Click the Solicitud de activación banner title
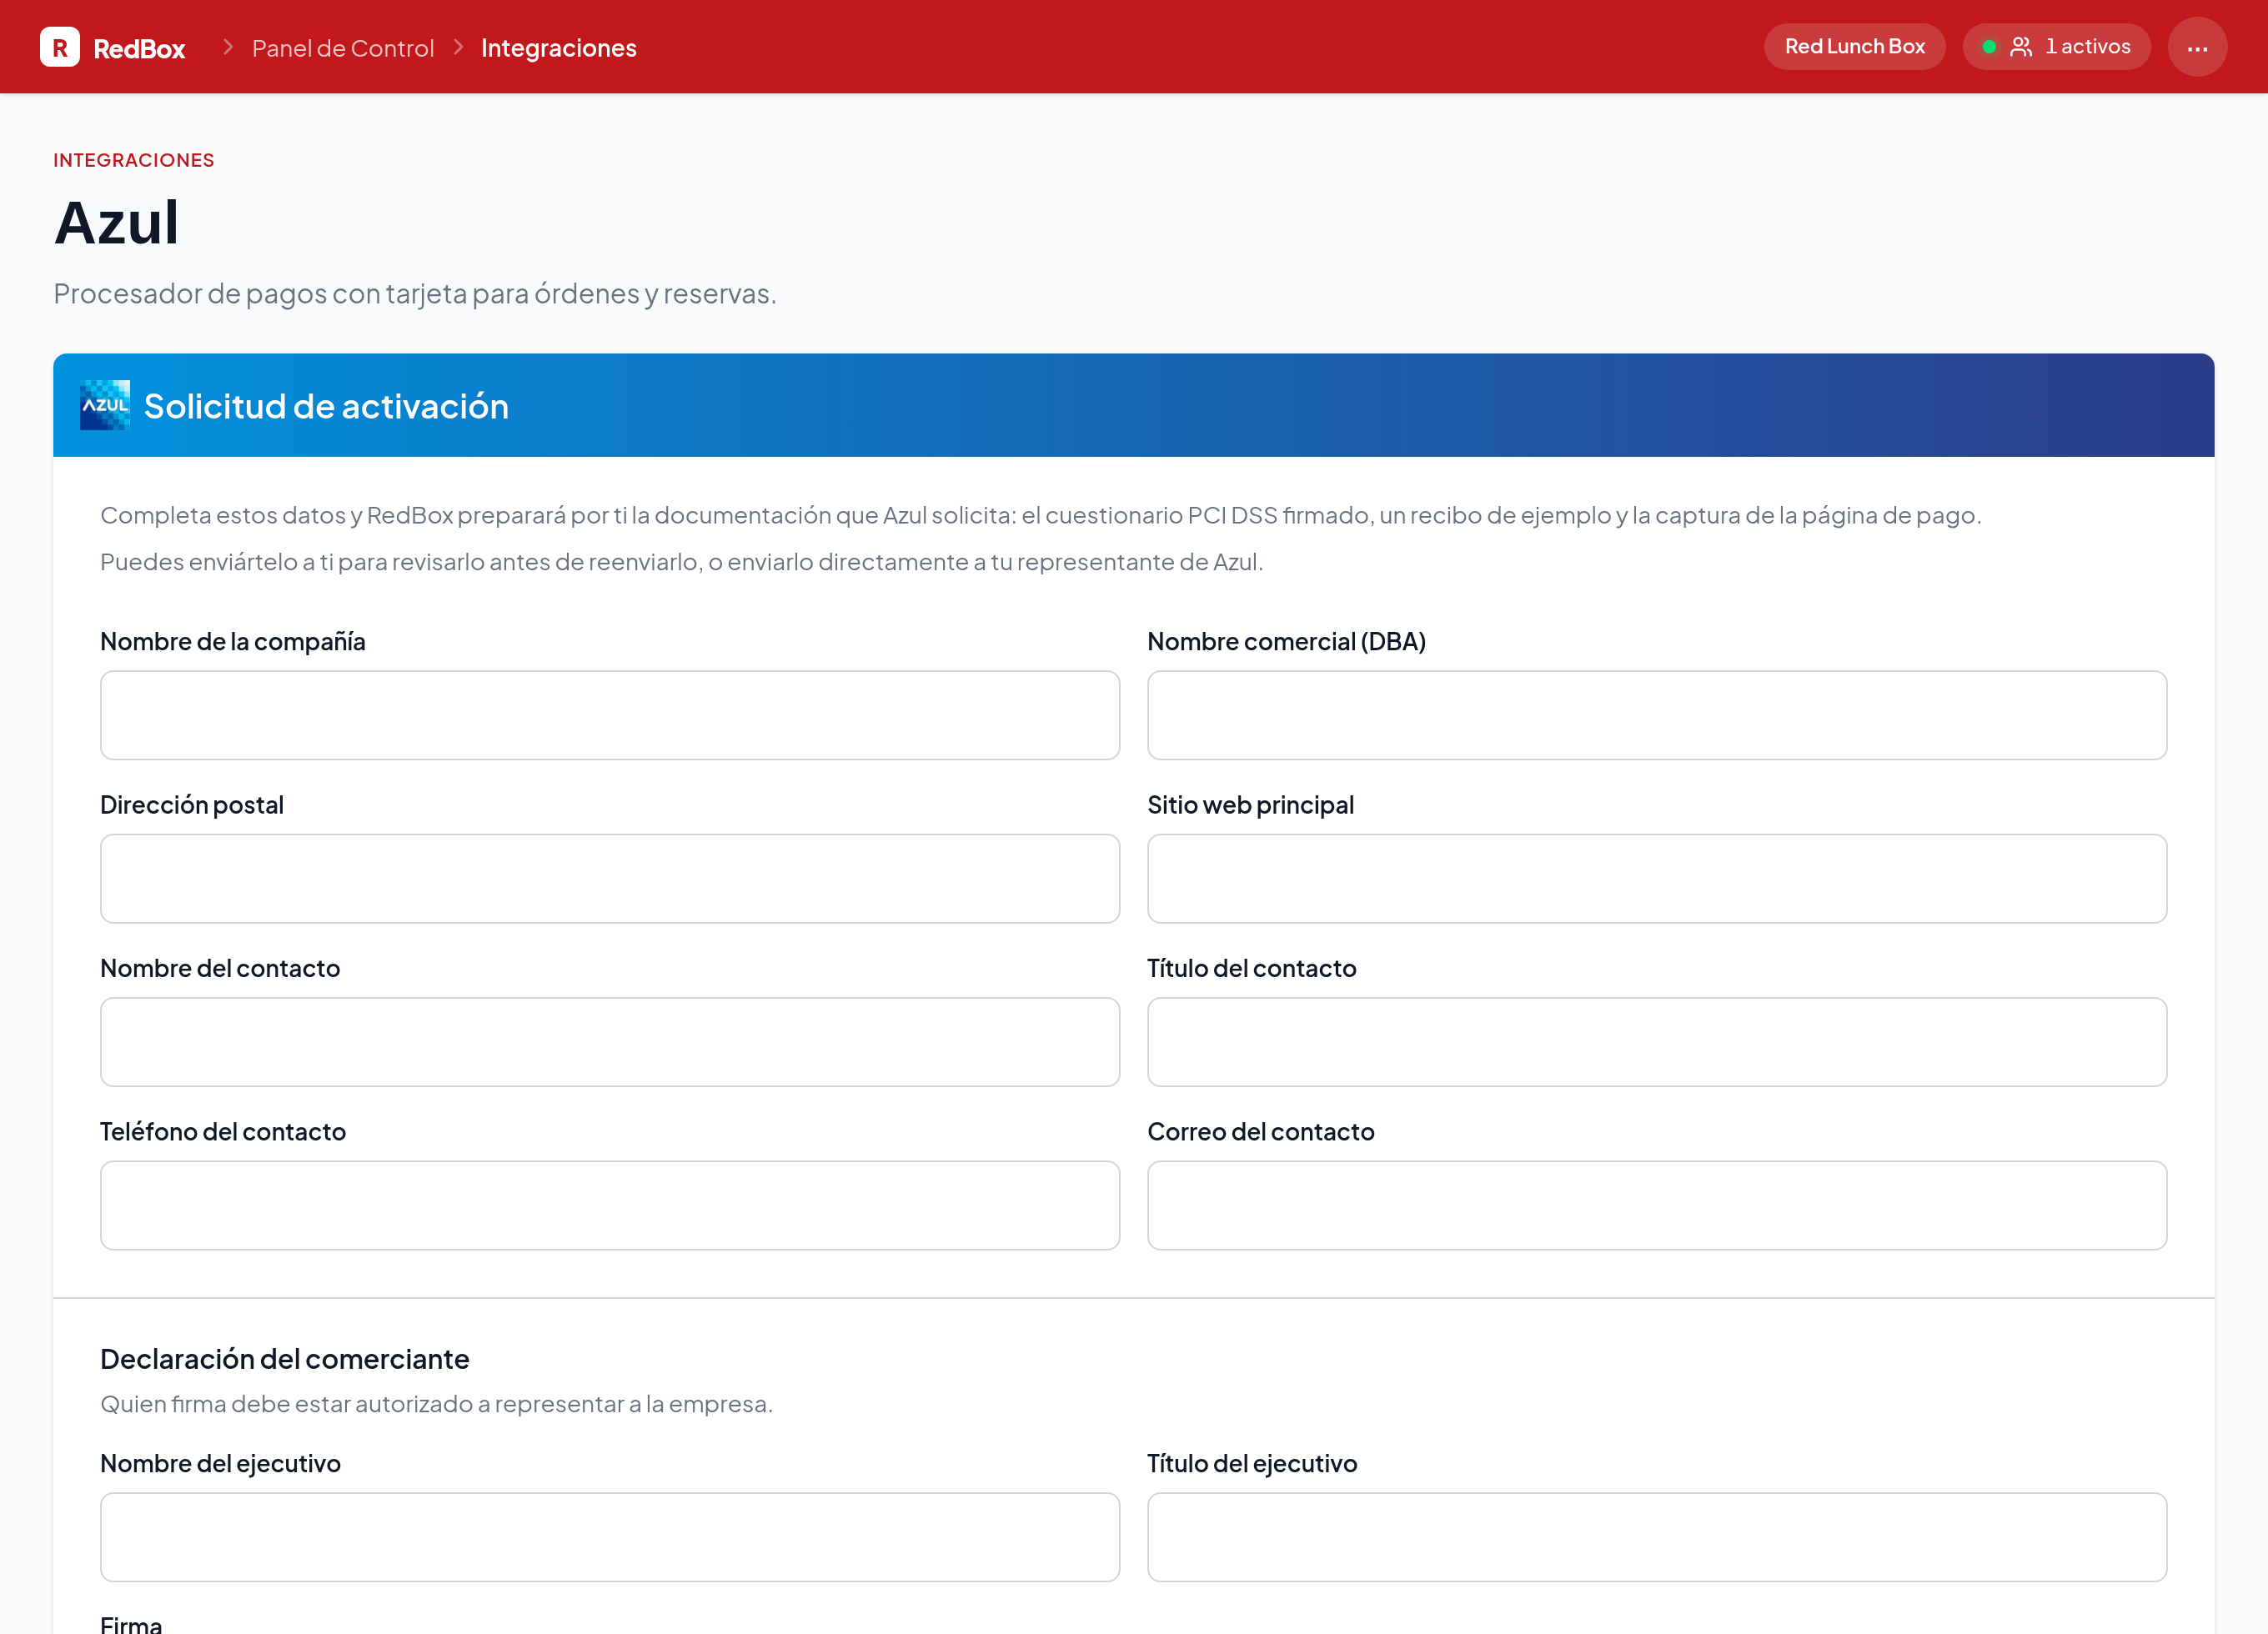 pos(326,406)
